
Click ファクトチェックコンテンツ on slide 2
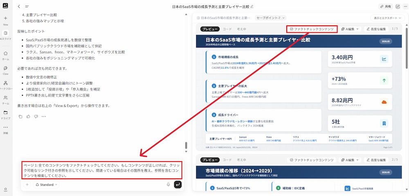pyautogui.click(x=312, y=160)
